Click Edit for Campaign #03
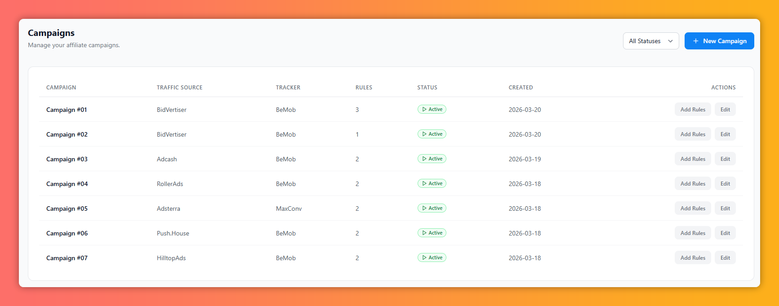This screenshot has height=306, width=779. tap(725, 159)
